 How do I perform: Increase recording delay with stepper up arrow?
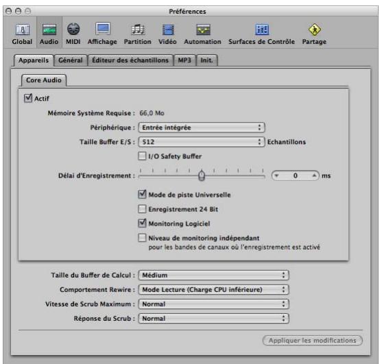pyautogui.click(x=314, y=175)
